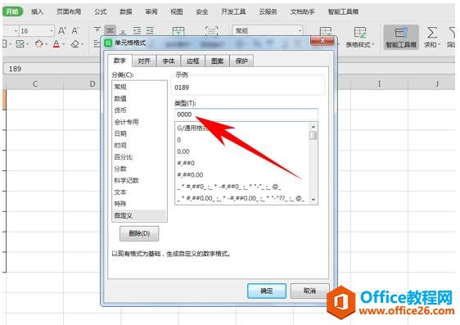Open the 云服务 ribbon tab

(x=268, y=11)
